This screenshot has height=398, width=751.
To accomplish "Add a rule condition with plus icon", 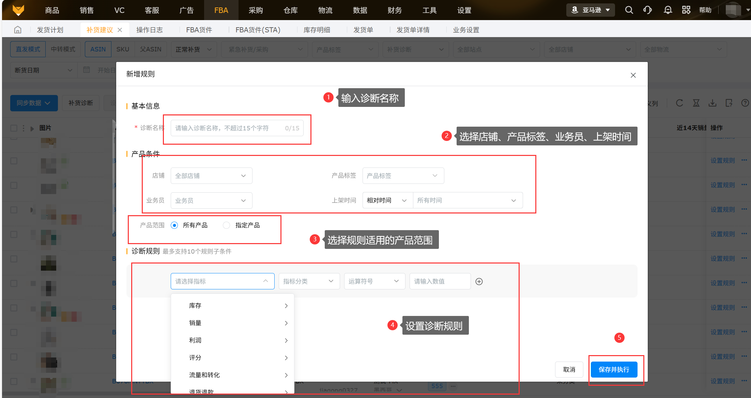I will coord(479,282).
